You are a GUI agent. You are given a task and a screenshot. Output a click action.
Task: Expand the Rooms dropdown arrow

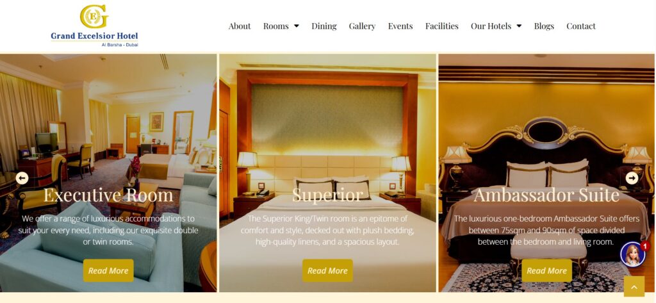pyautogui.click(x=297, y=26)
